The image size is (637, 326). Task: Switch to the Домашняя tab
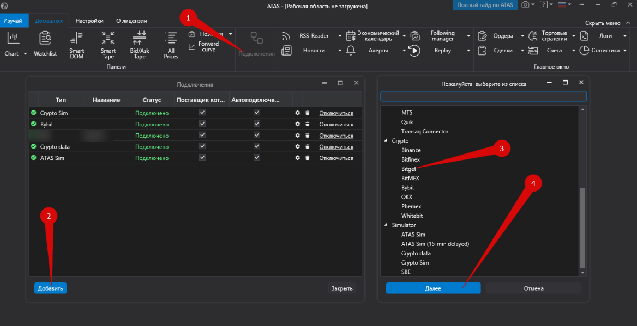[49, 21]
